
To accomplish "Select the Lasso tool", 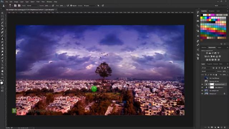I will pyautogui.click(x=2, y=19).
